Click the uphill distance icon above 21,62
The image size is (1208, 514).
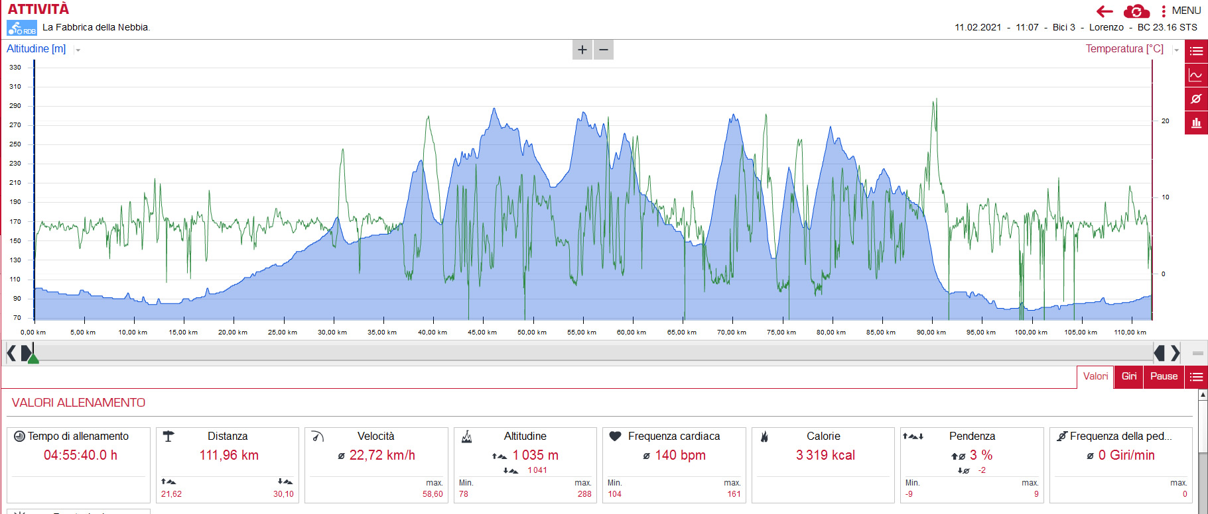pyautogui.click(x=168, y=482)
